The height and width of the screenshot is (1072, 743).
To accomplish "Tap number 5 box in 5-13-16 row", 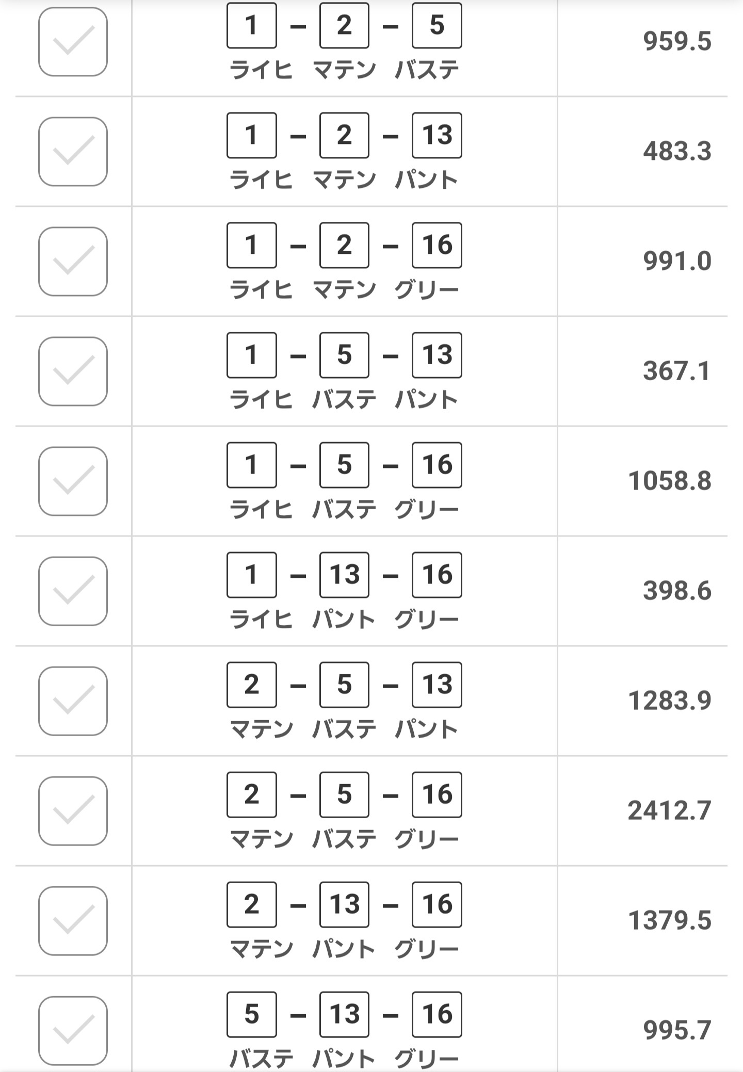I will point(252,1014).
